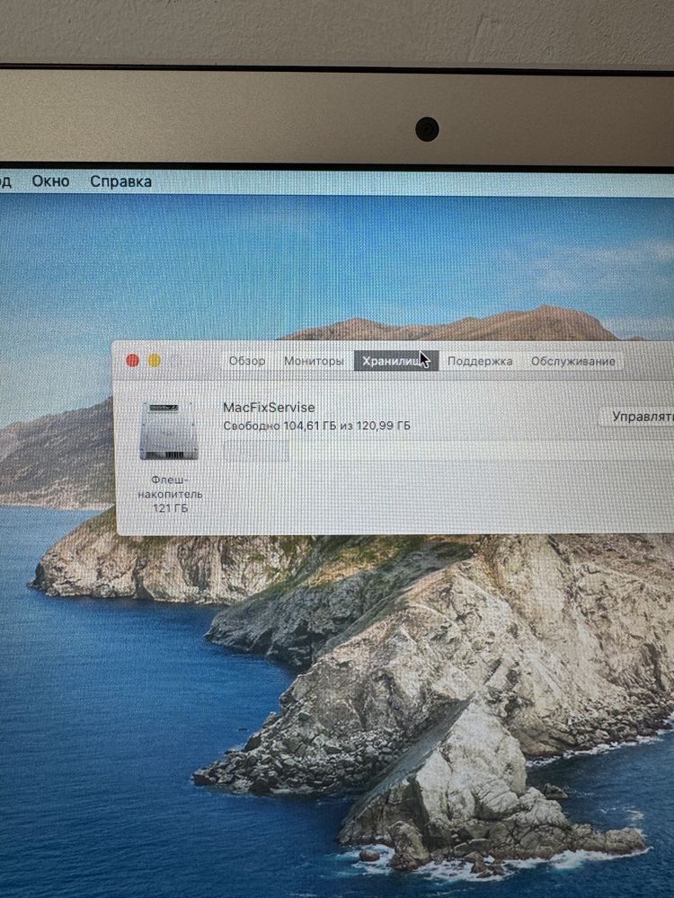Viewport: 674px width, 898px height.
Task: Click the MacFixServise disk name
Action: [269, 407]
